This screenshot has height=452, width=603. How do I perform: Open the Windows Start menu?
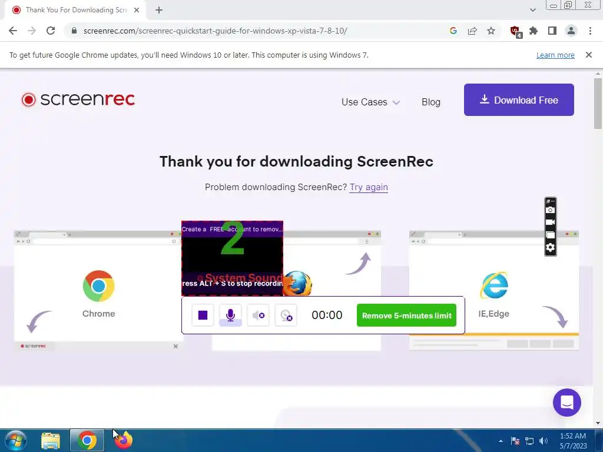click(16, 440)
